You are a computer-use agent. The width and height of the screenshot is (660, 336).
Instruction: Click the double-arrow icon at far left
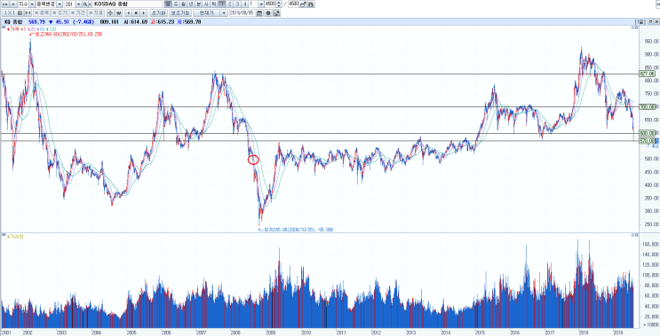pyautogui.click(x=5, y=4)
